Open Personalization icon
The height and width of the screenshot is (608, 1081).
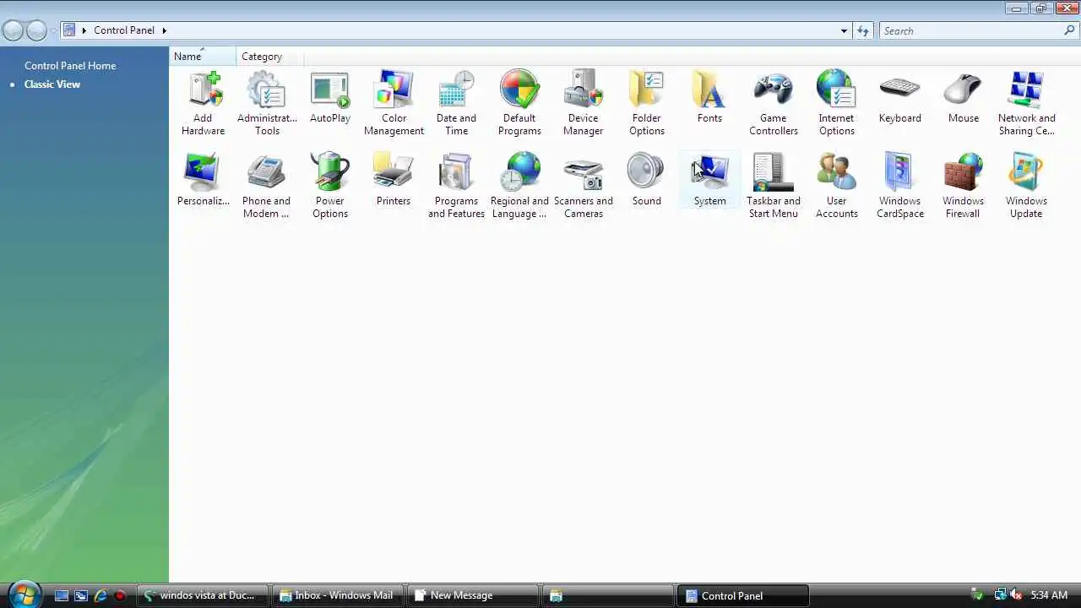point(203,180)
